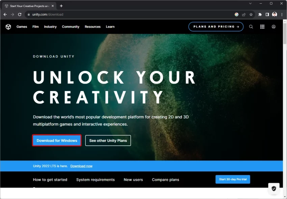Toggle Chrome side panel icon

pos(267,15)
